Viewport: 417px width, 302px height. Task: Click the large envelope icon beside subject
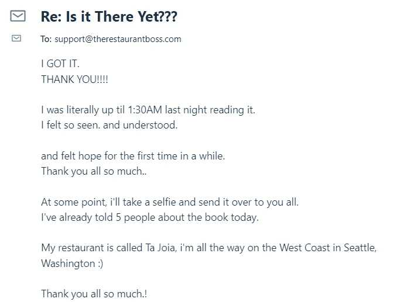pos(18,16)
